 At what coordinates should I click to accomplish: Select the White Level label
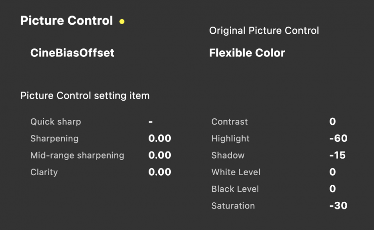click(x=236, y=172)
